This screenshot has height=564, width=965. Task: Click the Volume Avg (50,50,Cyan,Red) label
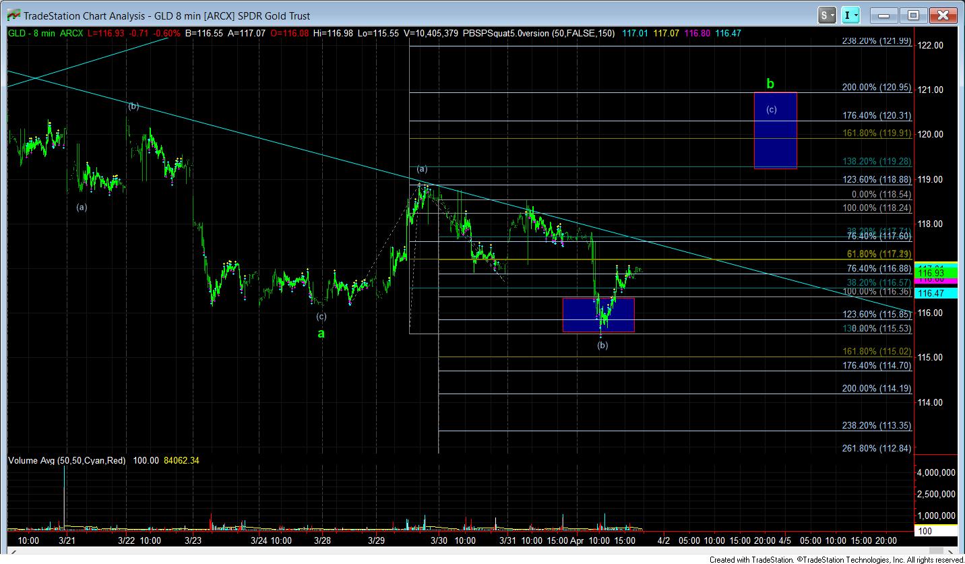[x=67, y=460]
